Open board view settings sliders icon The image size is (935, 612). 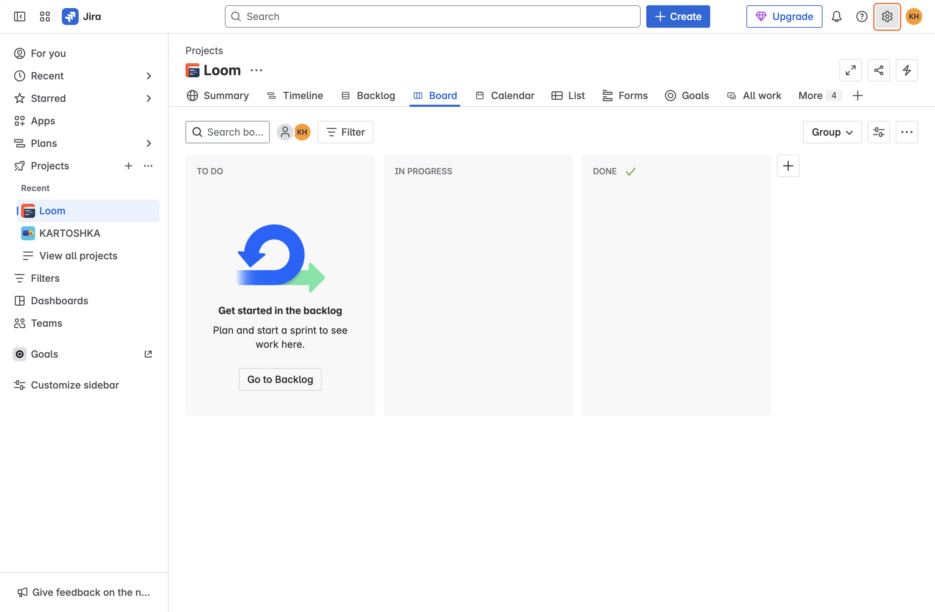(x=878, y=132)
